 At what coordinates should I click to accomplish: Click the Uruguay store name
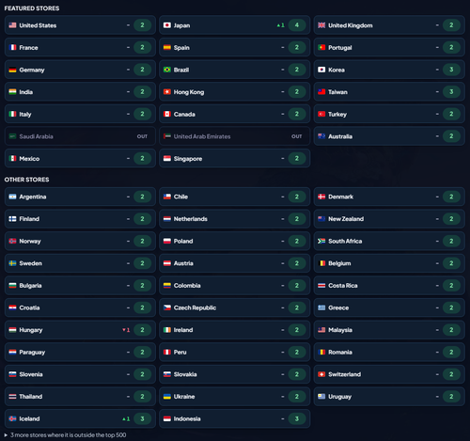[x=339, y=397]
